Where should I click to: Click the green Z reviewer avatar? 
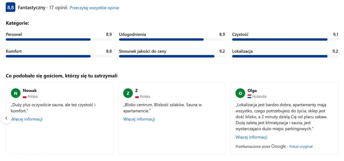pyautogui.click(x=128, y=93)
